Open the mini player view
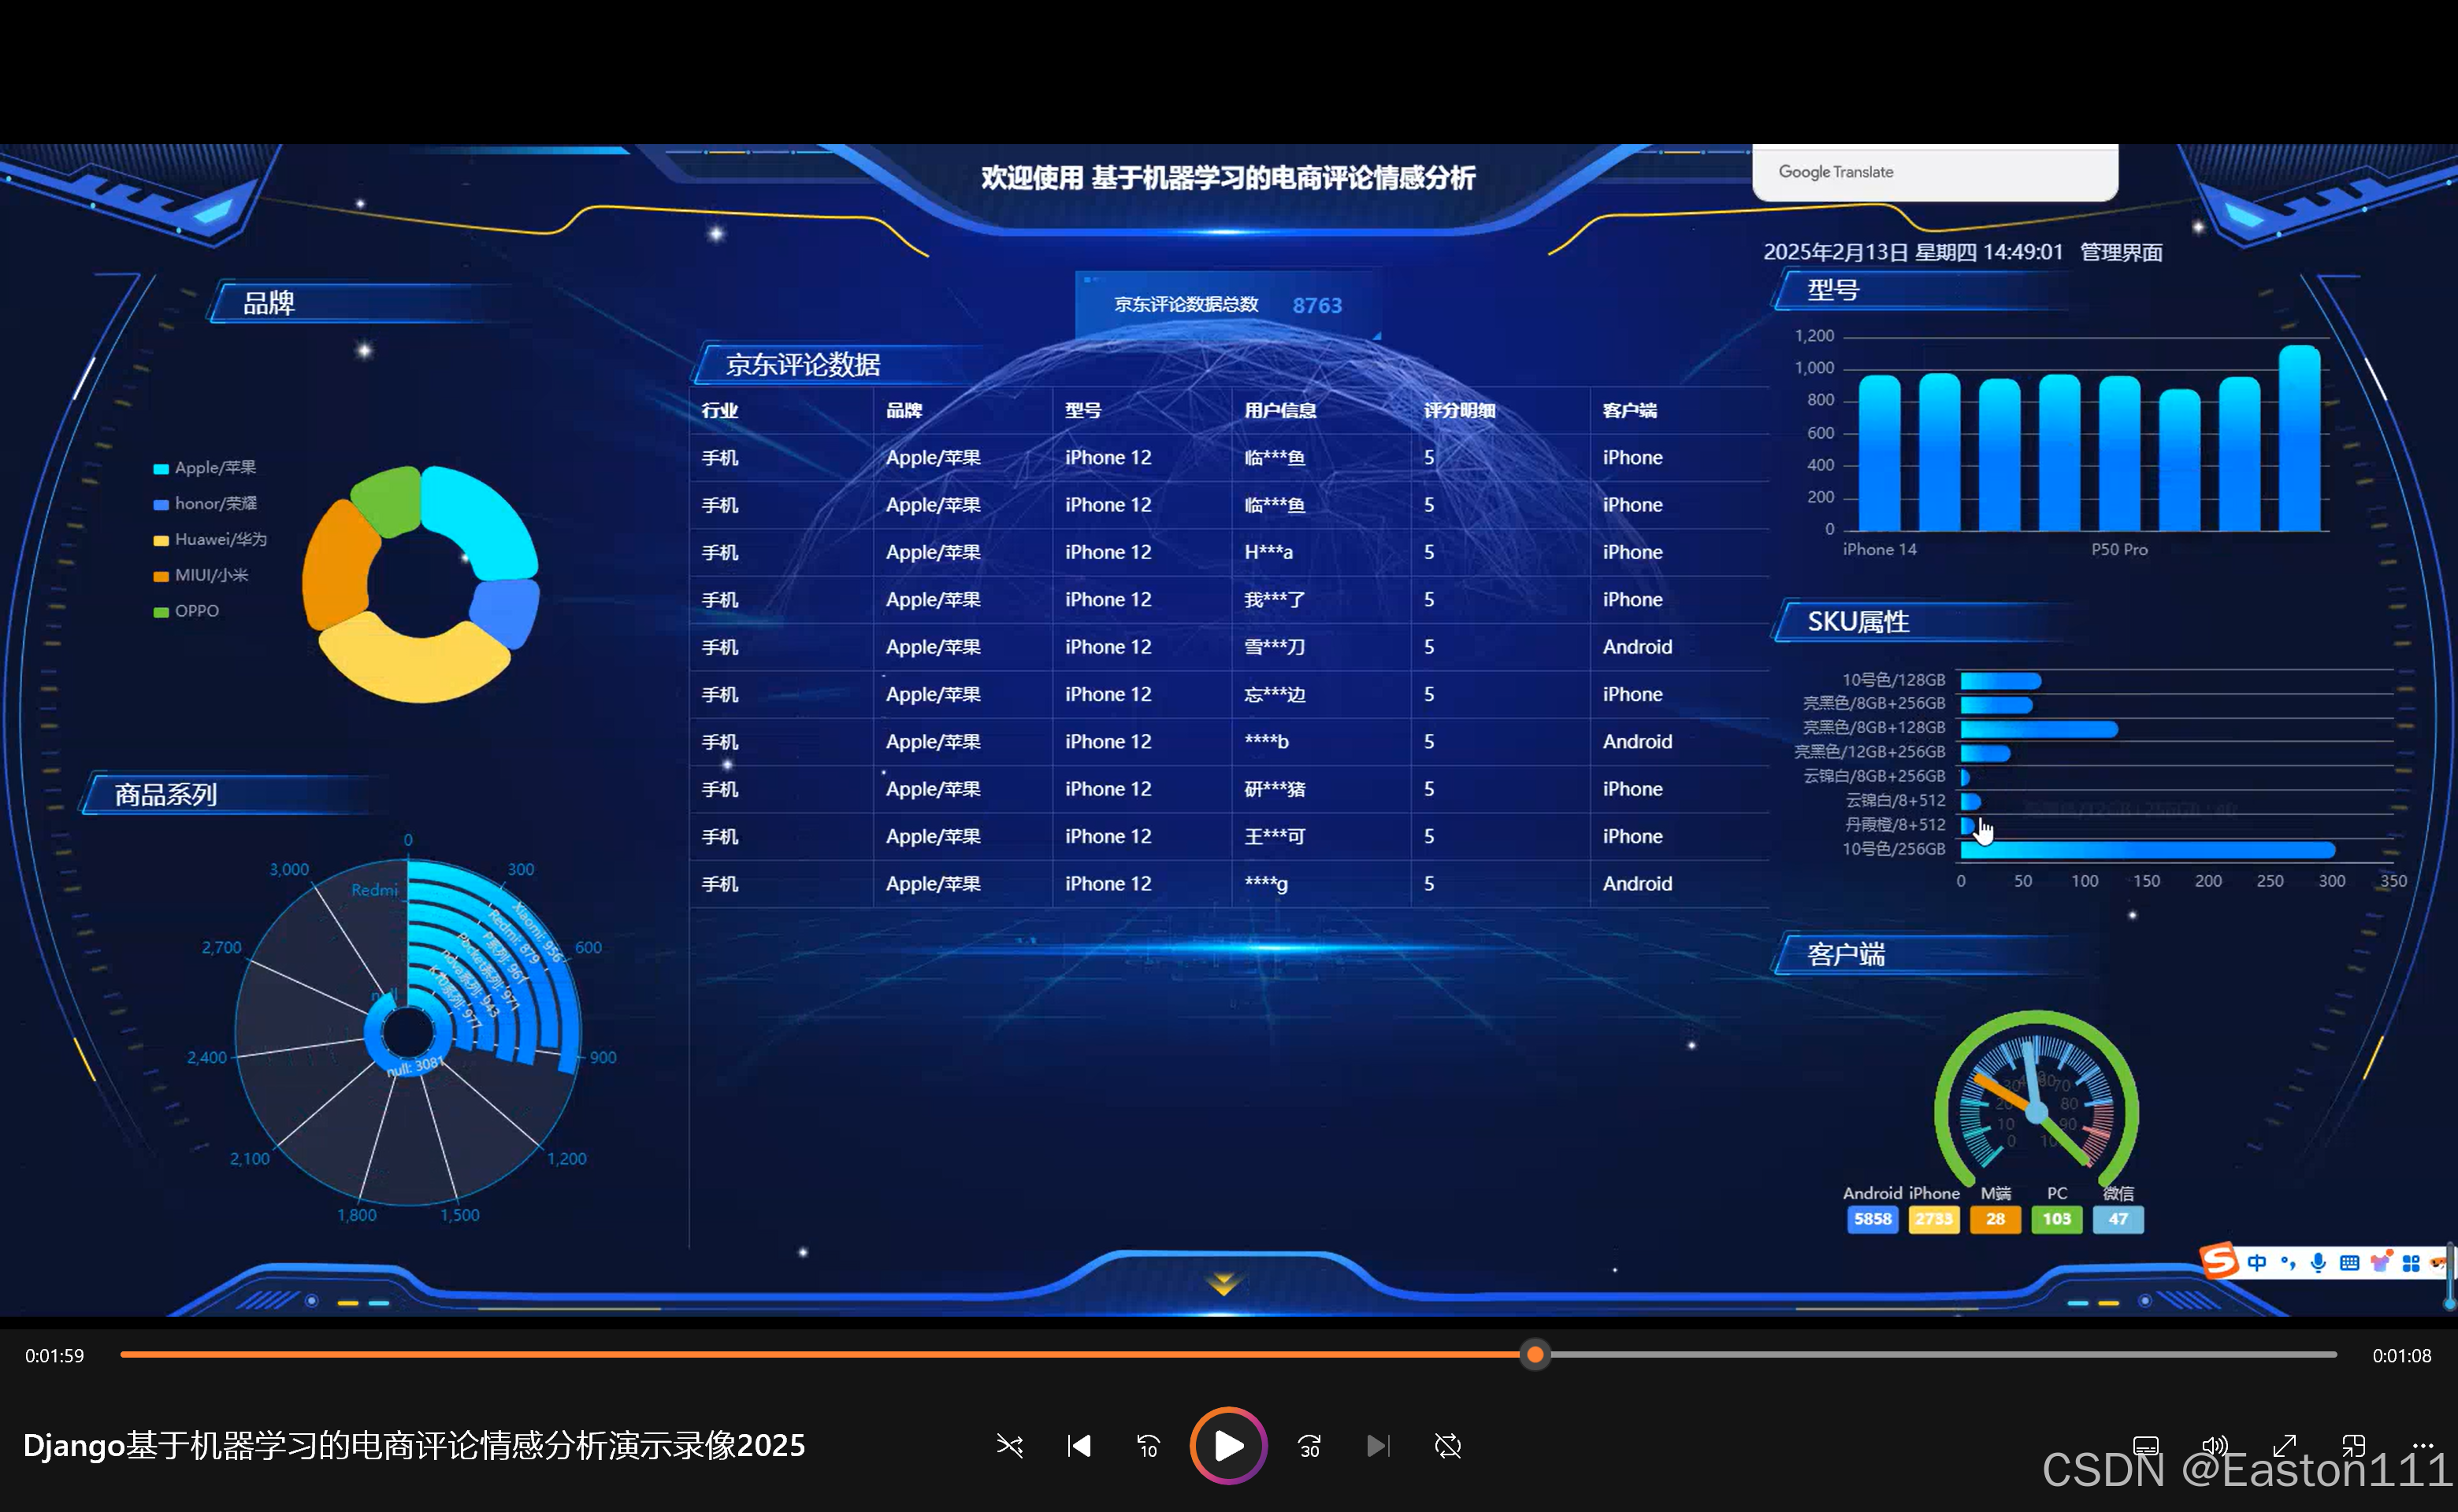 point(2353,1446)
